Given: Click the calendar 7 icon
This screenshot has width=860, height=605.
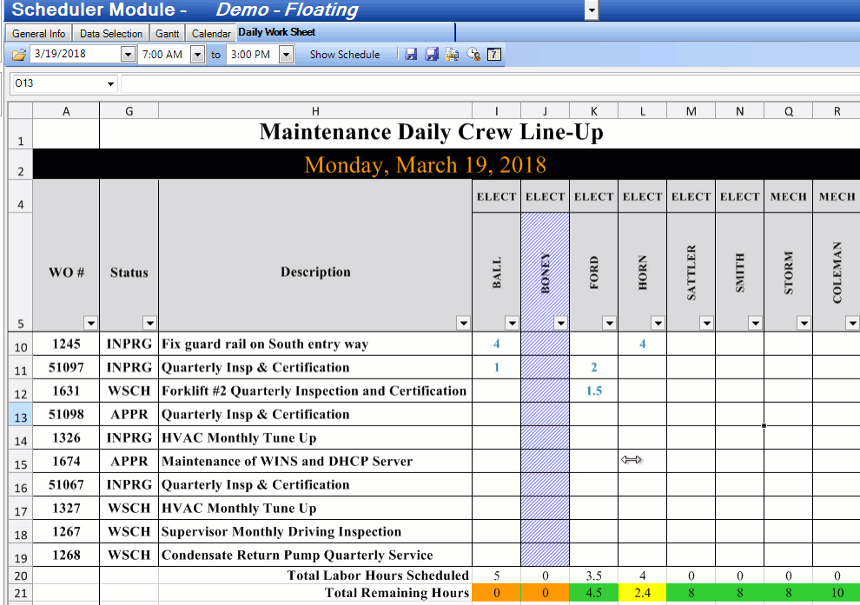Looking at the screenshot, I should click(x=494, y=55).
